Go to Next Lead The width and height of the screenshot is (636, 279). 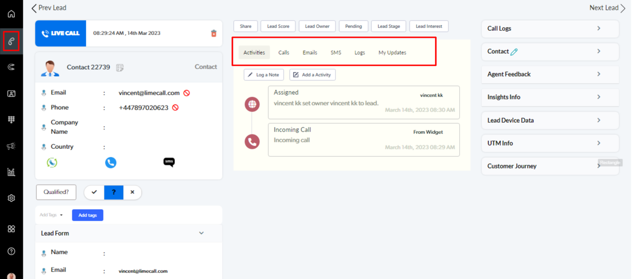coord(607,8)
